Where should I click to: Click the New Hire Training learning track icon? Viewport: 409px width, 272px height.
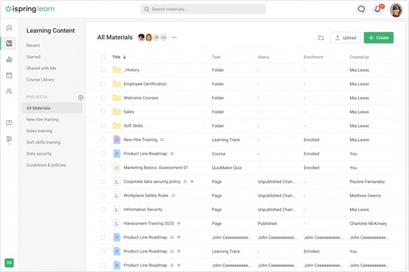click(117, 140)
